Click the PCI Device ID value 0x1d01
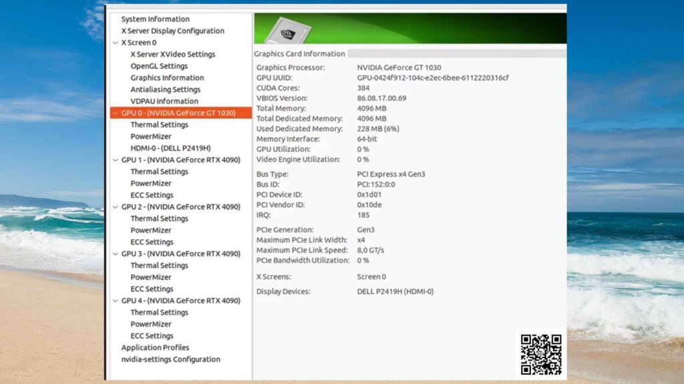 369,195
